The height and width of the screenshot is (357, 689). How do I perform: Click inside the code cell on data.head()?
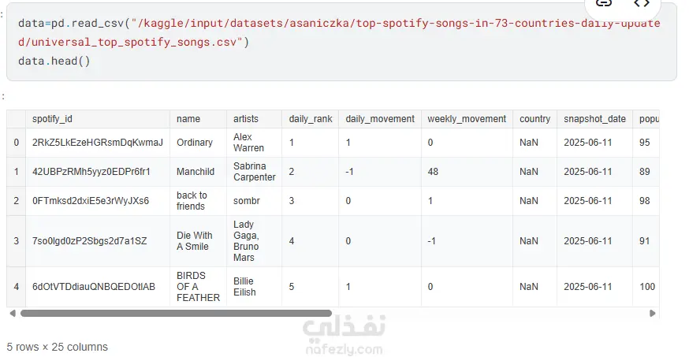54,60
